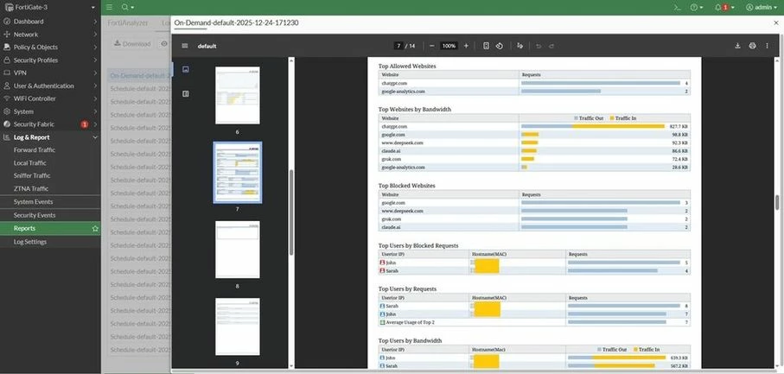
Task: Open PDF viewer more actions menu
Action: 767,46
